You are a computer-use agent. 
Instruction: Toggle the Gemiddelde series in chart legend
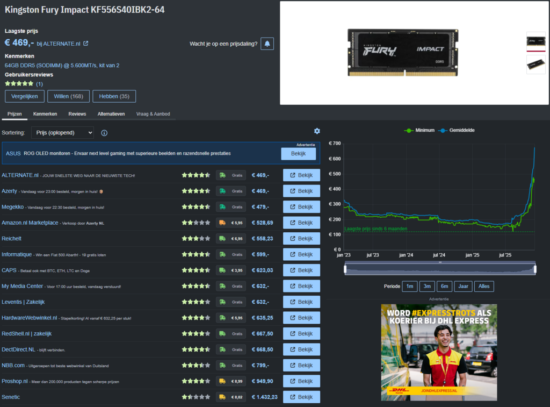point(457,130)
